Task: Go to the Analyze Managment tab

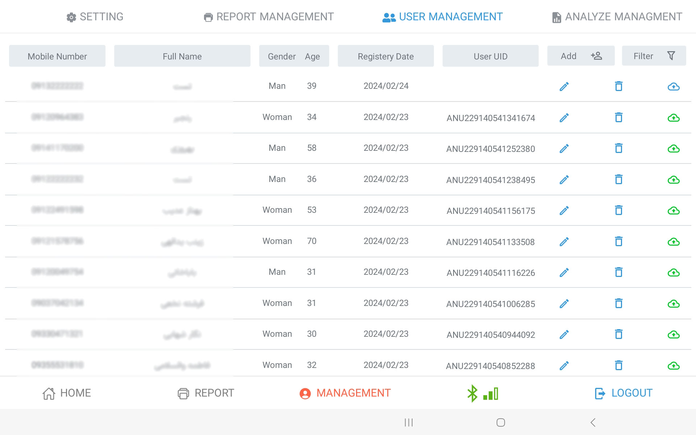Action: coord(617,17)
